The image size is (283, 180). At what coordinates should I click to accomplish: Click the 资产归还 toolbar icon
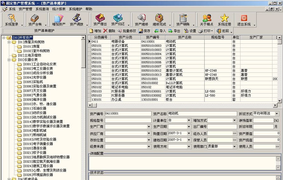tap(118, 20)
